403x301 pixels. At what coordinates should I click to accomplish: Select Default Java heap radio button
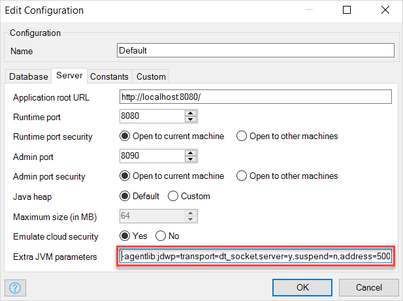point(124,196)
